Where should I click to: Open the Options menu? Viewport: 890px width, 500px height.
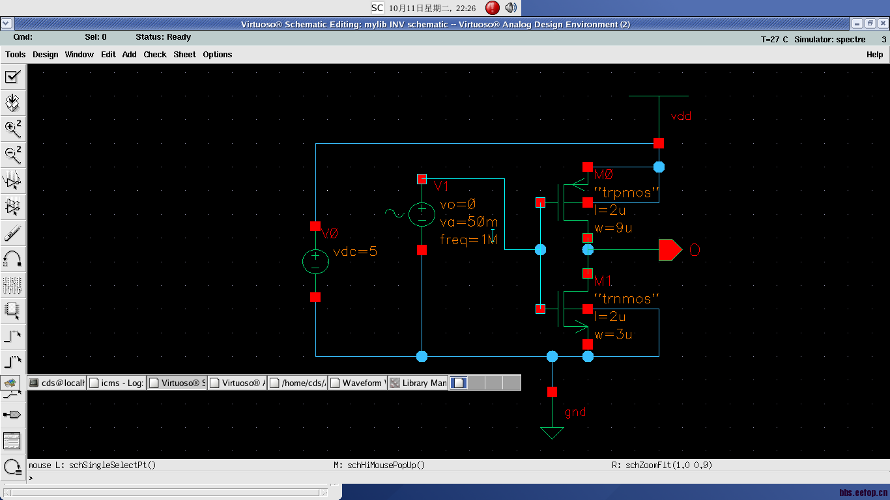[x=218, y=55]
